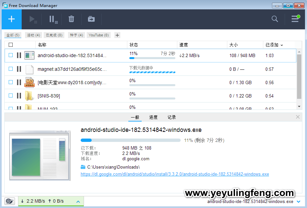
Task: Switch to the 记录 details tab
Action: point(172,117)
